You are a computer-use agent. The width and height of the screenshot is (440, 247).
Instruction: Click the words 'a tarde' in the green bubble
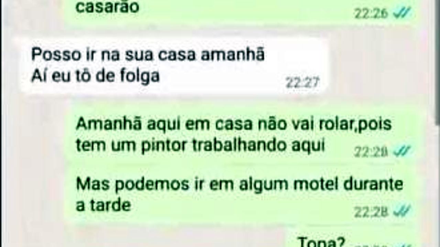[x=103, y=205]
